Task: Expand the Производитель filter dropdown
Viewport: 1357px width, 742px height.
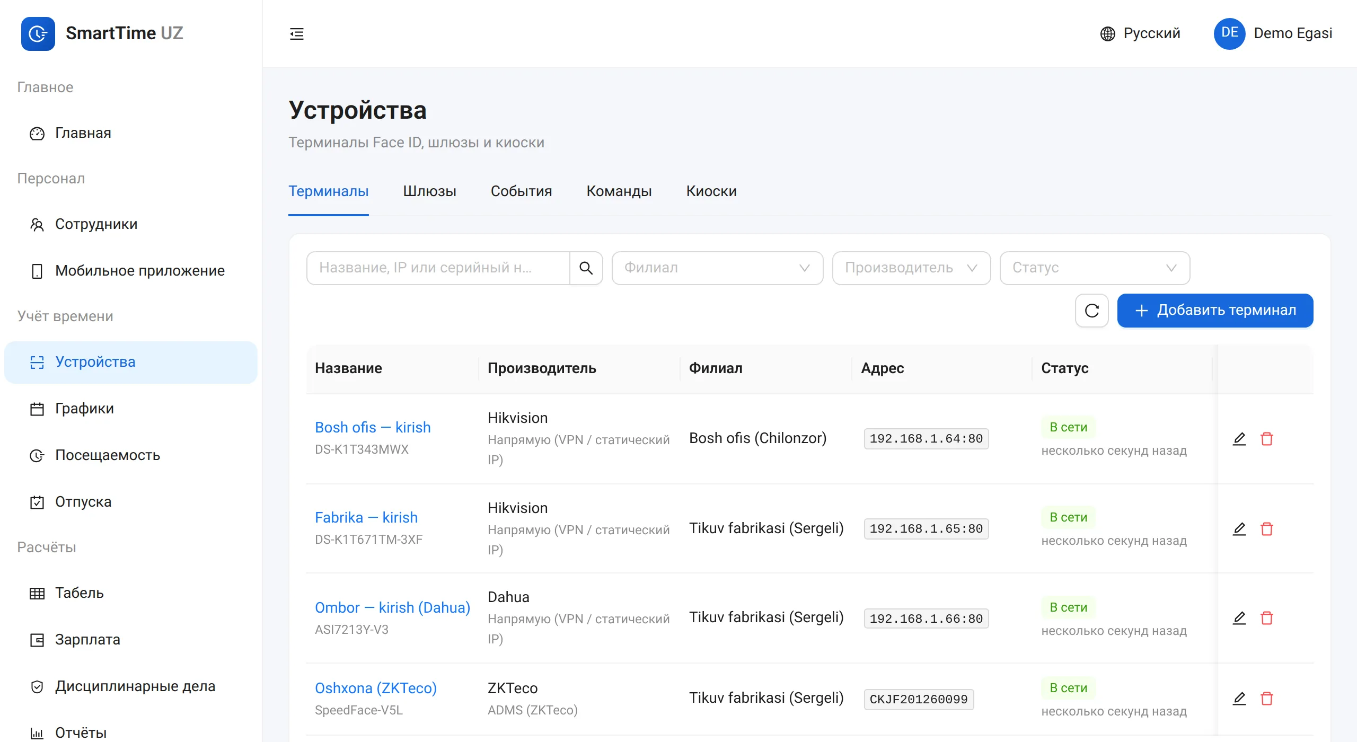Action: (911, 268)
